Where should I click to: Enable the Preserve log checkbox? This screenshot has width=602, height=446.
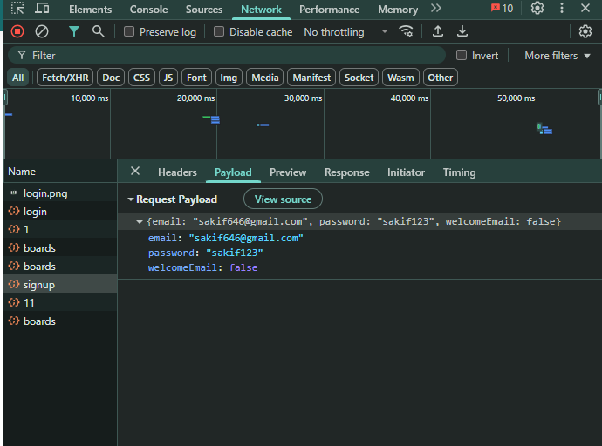click(129, 31)
